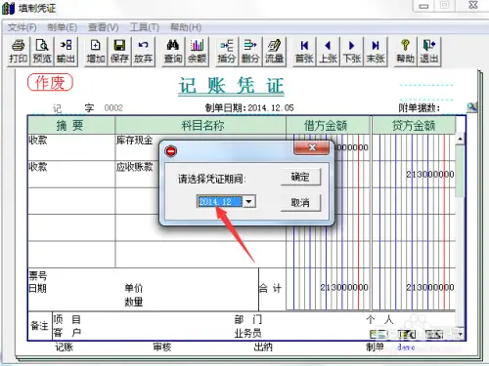Click the bottom-right scroll down arrow
The width and height of the screenshot is (489, 366).
460,334
